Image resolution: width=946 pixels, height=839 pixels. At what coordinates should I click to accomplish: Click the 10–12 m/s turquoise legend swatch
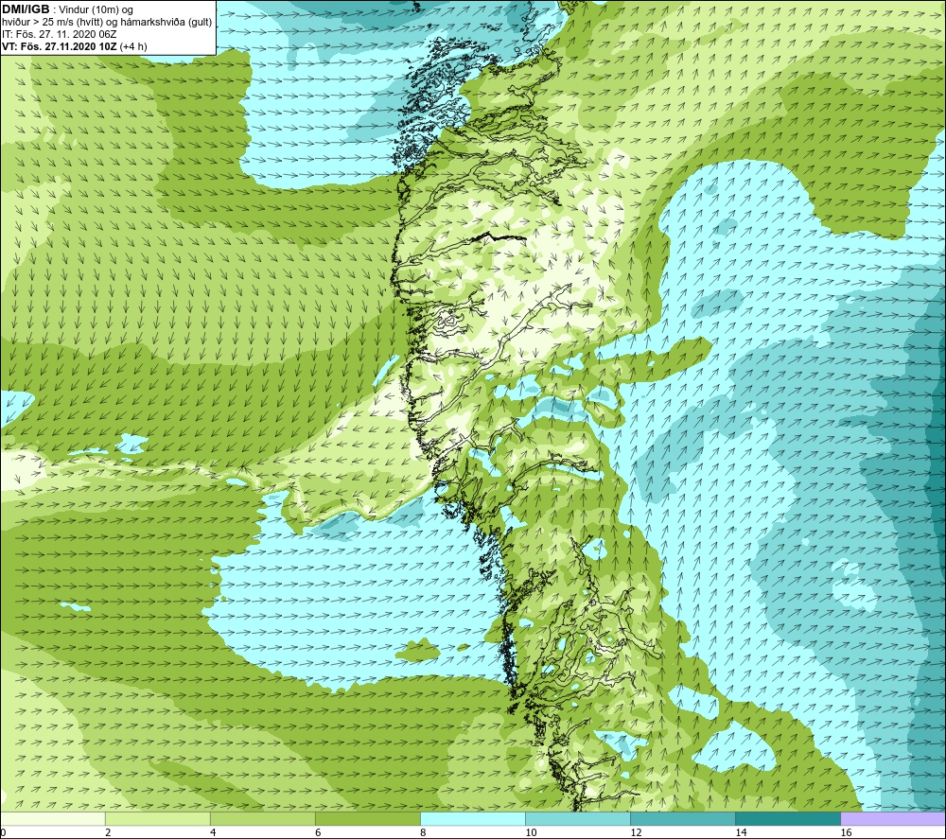577,818
